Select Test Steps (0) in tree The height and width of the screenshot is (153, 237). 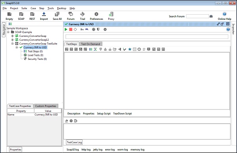(35, 51)
